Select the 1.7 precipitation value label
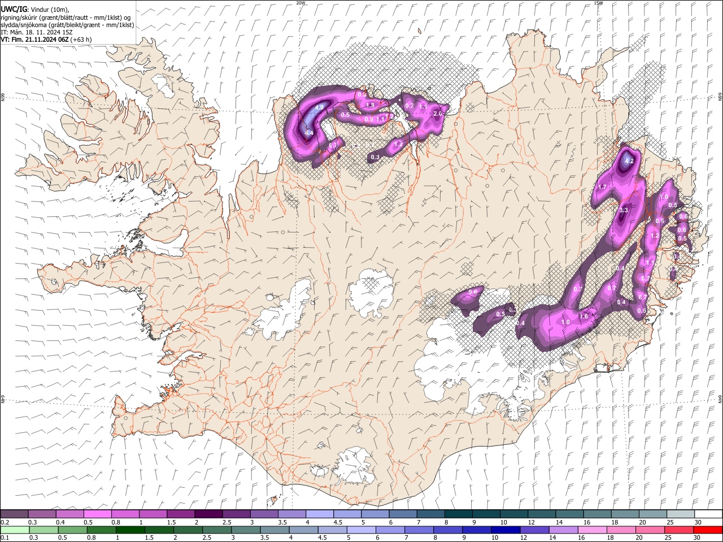 coord(602,187)
